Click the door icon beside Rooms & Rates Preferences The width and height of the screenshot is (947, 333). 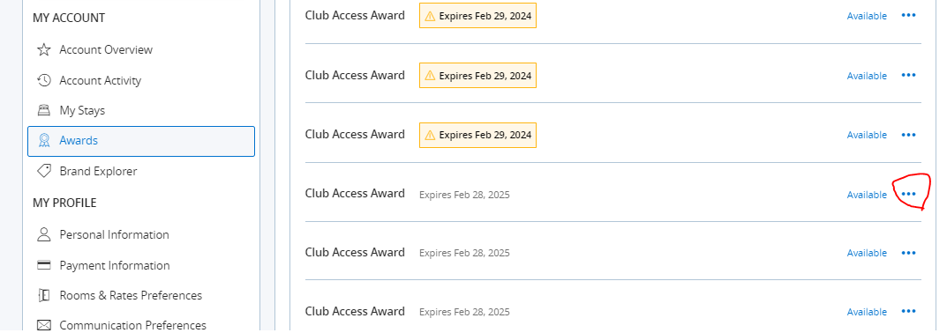[x=43, y=296]
